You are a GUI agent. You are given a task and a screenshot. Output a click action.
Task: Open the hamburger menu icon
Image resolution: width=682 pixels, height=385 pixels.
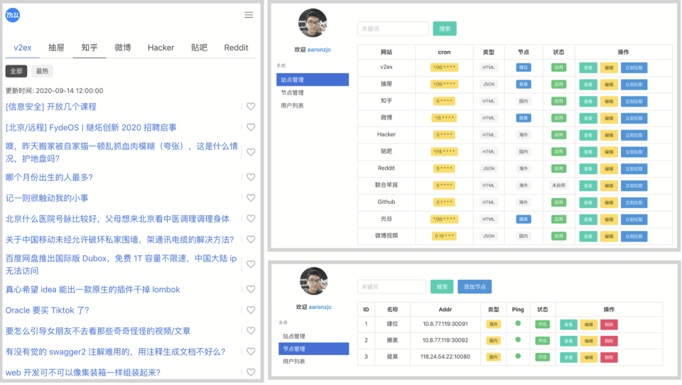[249, 15]
